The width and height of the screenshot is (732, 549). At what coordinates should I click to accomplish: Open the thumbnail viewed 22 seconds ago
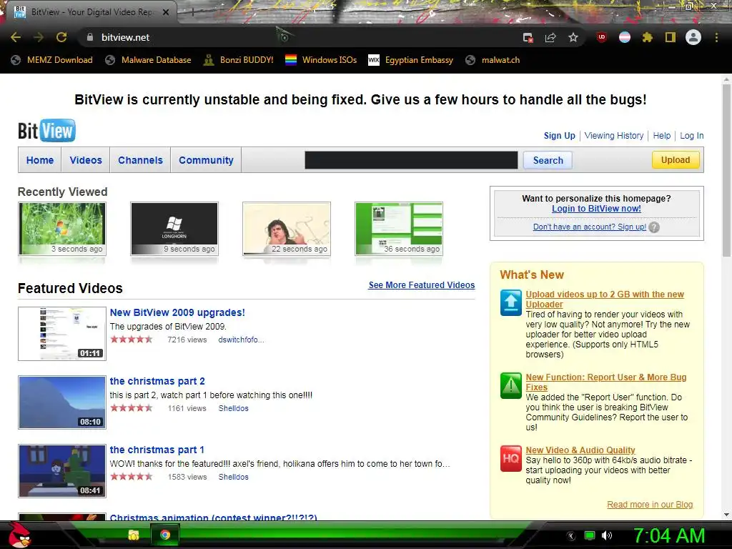287,229
